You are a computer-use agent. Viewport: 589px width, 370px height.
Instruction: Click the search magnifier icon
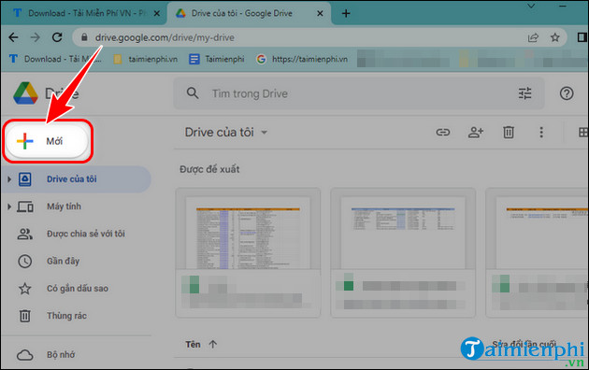click(x=193, y=93)
